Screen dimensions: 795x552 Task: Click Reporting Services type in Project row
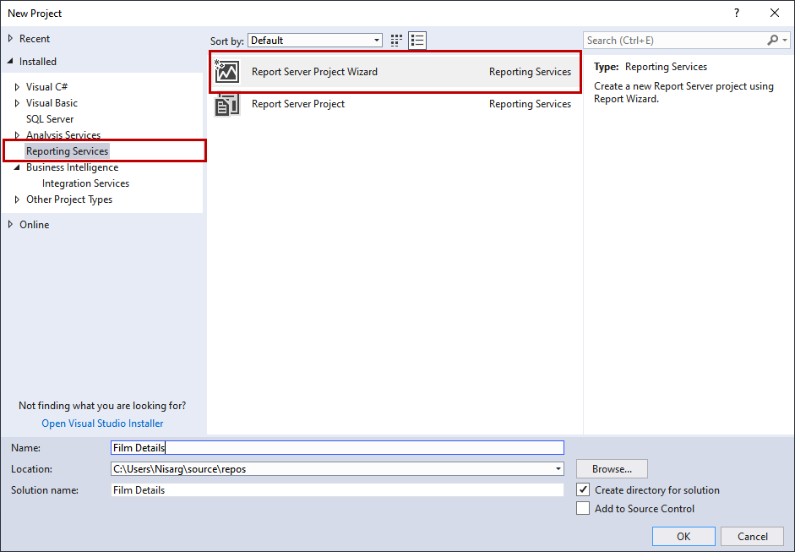coord(530,104)
